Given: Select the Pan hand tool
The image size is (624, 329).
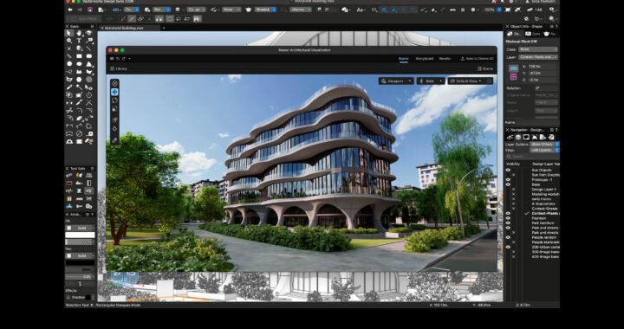Looking at the screenshot, I should [79, 34].
